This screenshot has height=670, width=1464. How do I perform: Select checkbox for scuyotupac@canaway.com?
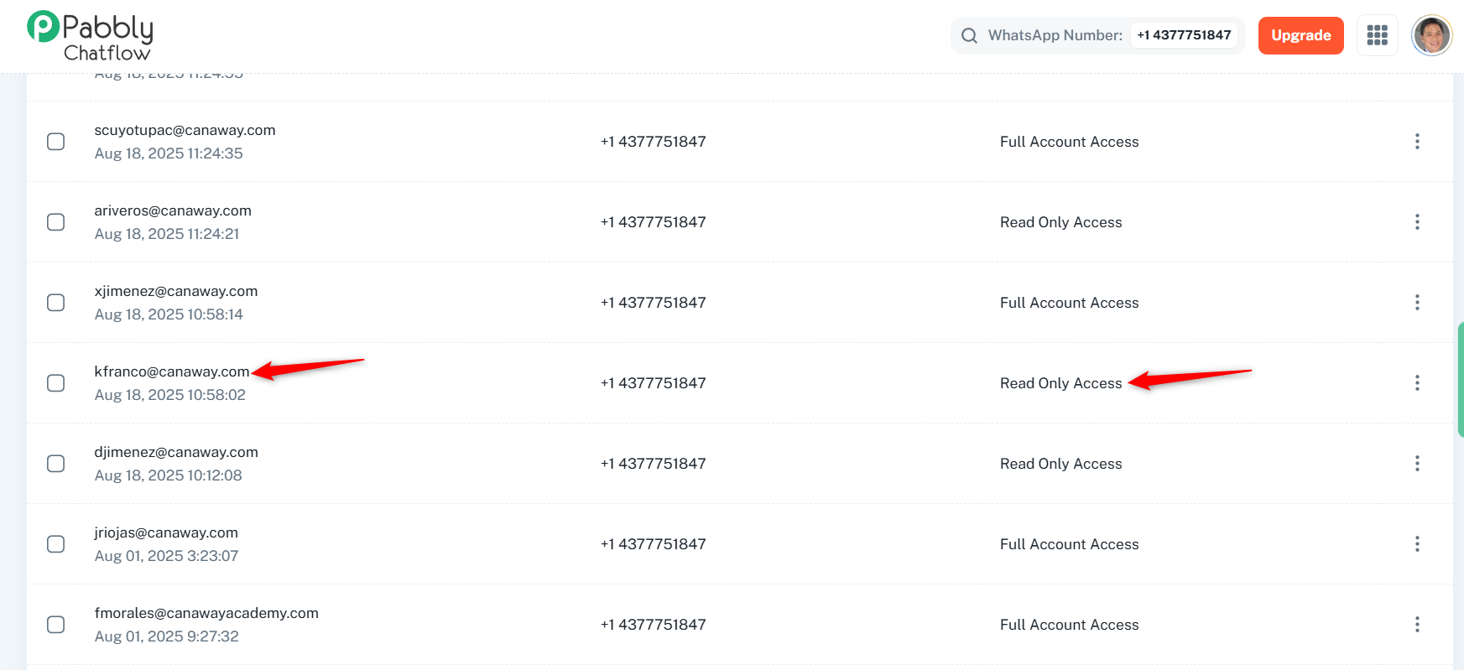pyautogui.click(x=56, y=142)
